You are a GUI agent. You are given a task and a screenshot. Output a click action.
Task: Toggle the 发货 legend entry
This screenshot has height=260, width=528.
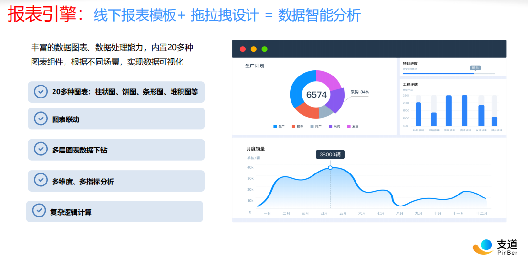(352, 126)
